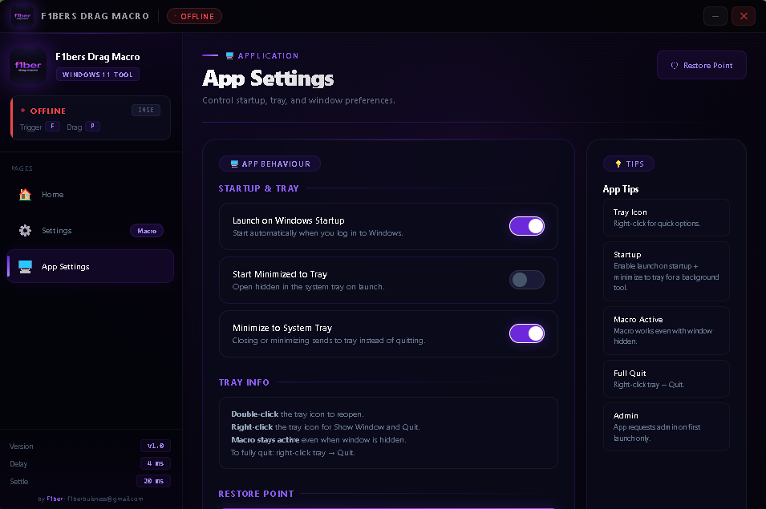This screenshot has width=766, height=509.
Task: Click the Right-click tray icon info line
Action: pyautogui.click(x=326, y=427)
